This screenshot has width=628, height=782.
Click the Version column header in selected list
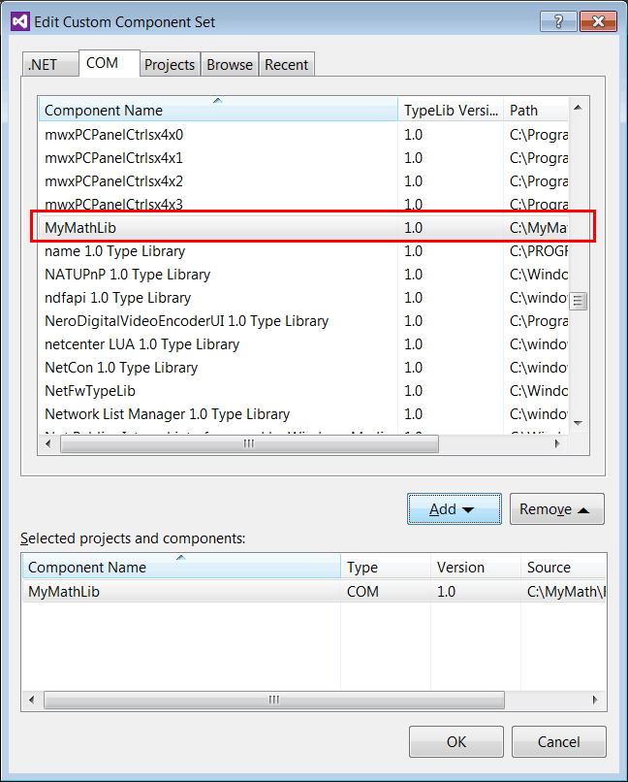pyautogui.click(x=476, y=567)
